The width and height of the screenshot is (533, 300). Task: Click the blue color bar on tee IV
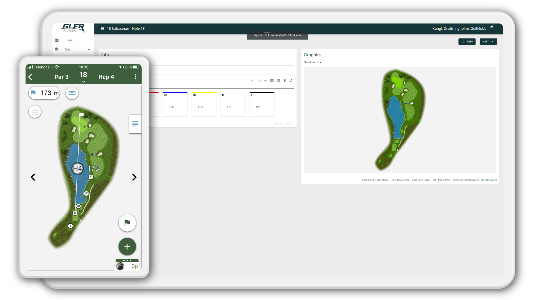point(175,92)
